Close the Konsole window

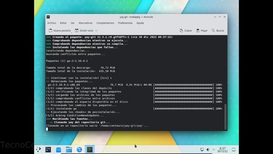click(x=225, y=17)
